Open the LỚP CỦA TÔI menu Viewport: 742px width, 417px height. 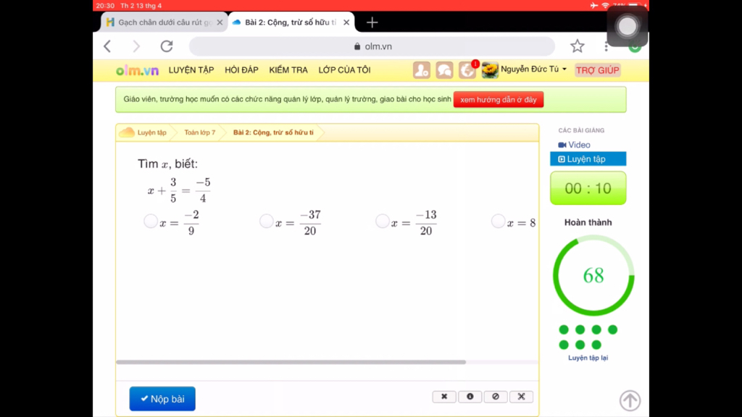click(x=344, y=70)
